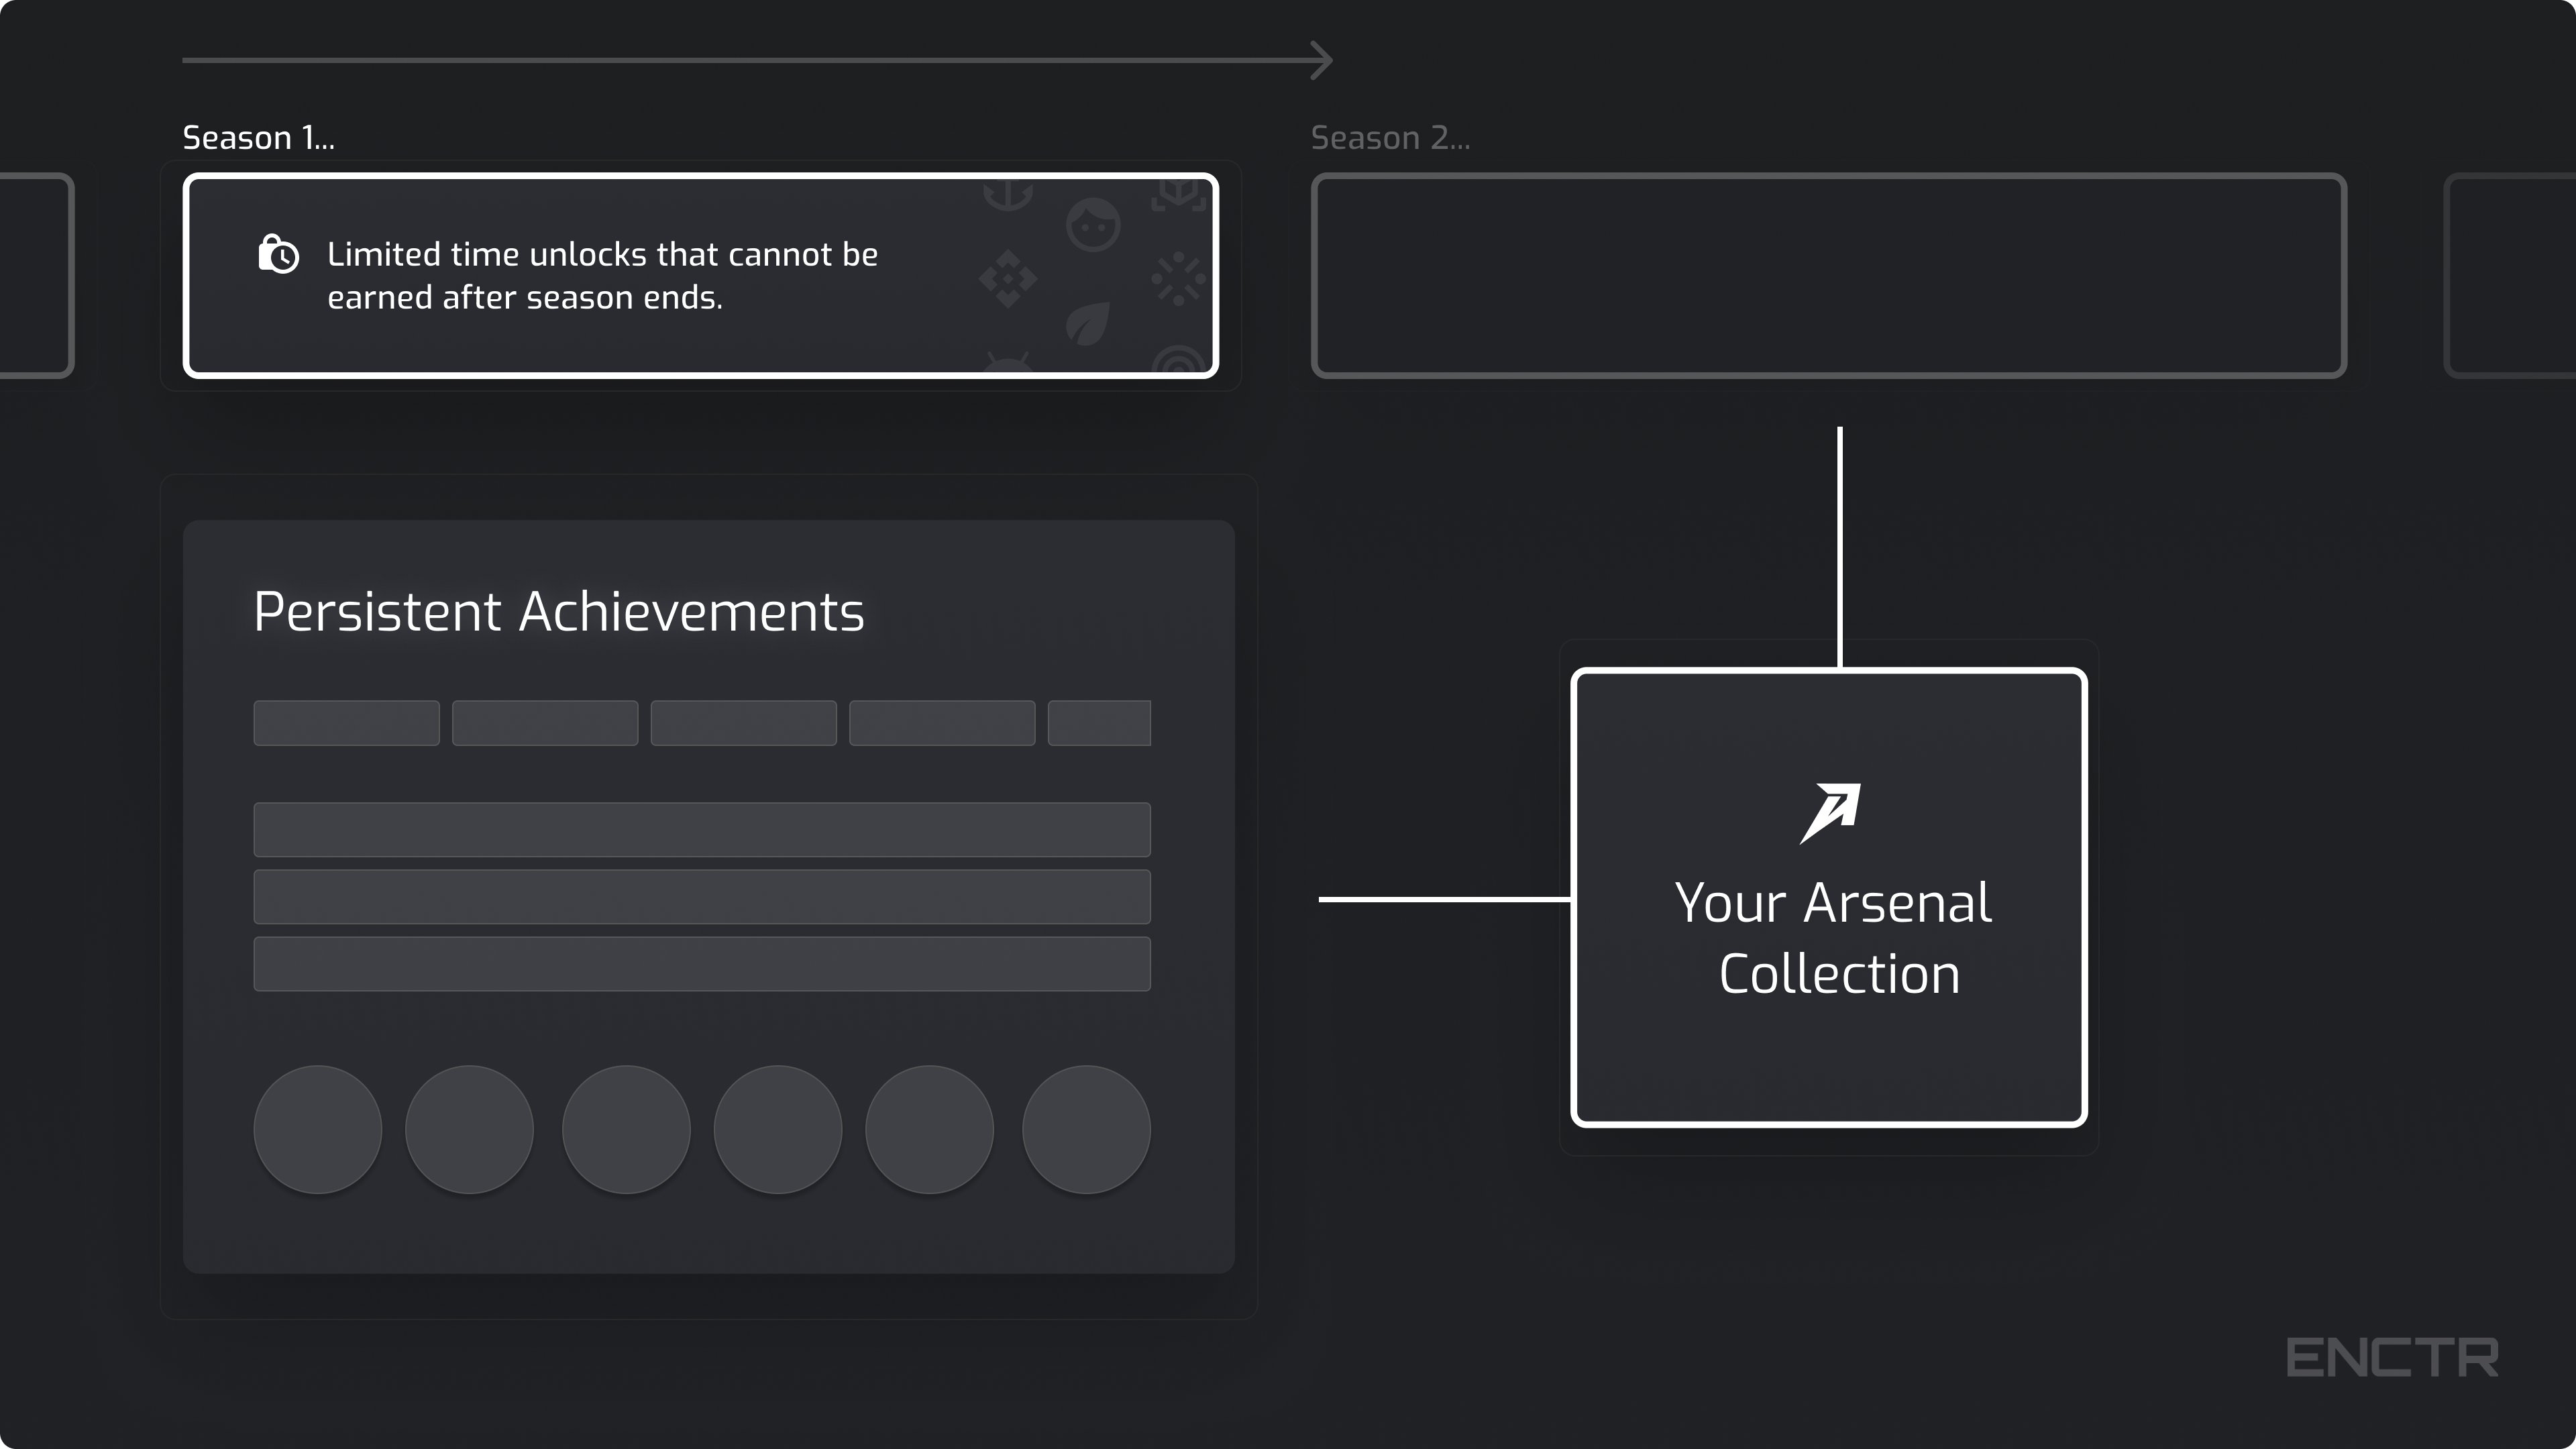Screen dimensions: 2576x1449
Task: Click the top achievement row placeholder
Action: (702, 829)
